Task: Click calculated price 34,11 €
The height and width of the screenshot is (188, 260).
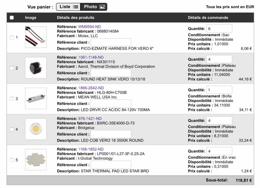Action: click(x=245, y=110)
